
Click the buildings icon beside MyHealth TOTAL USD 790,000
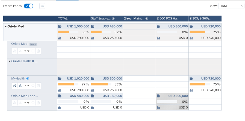60,90
